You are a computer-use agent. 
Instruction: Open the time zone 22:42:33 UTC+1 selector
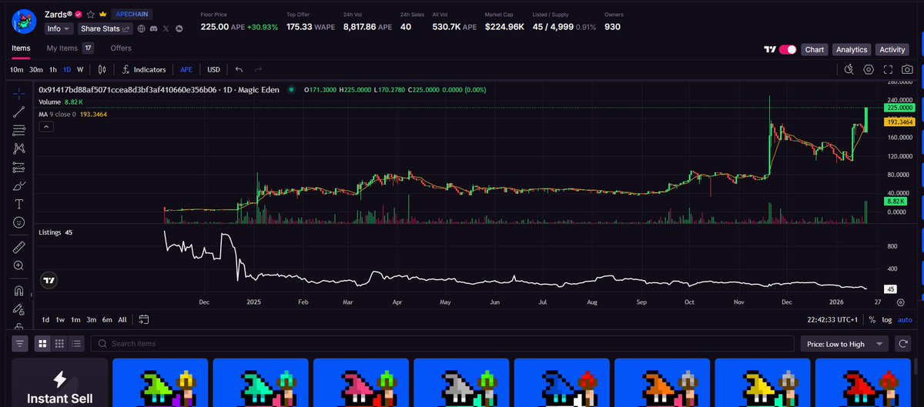(x=831, y=320)
